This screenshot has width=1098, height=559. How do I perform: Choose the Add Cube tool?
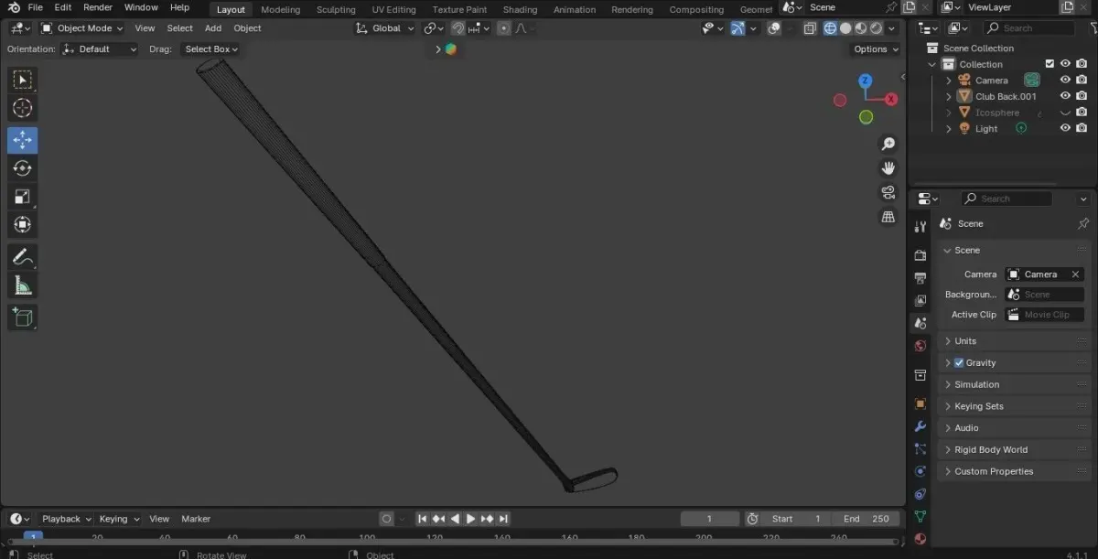pyautogui.click(x=23, y=317)
